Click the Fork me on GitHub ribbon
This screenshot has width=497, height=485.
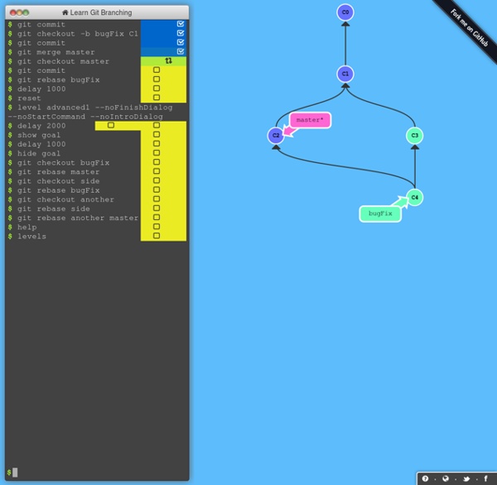(469, 27)
